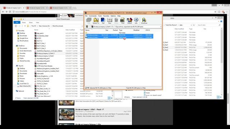Screen dimensions: 230x129
Task: Click Chrome's forward arrow
Action: click(x=6, y=12)
